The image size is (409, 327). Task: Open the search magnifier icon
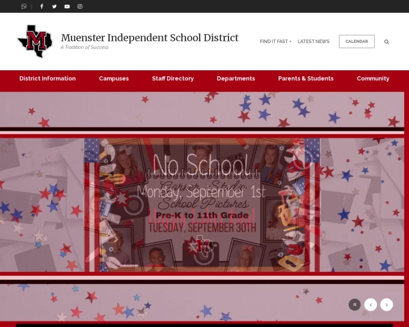387,42
